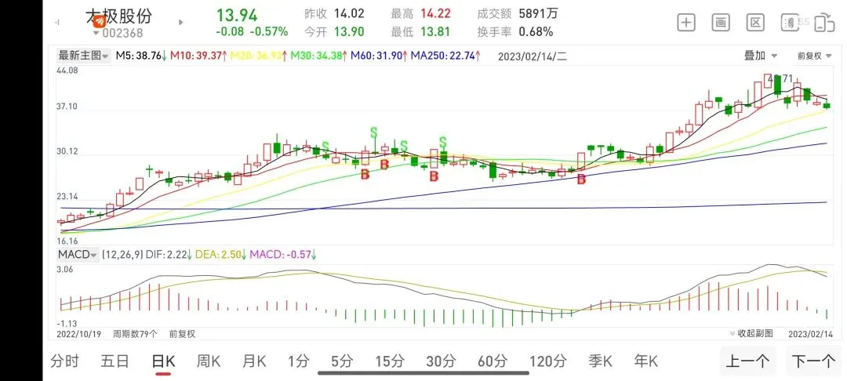The image size is (847, 381).
Task: Tap the purple MACD: -0.57 value
Action: tap(283, 254)
